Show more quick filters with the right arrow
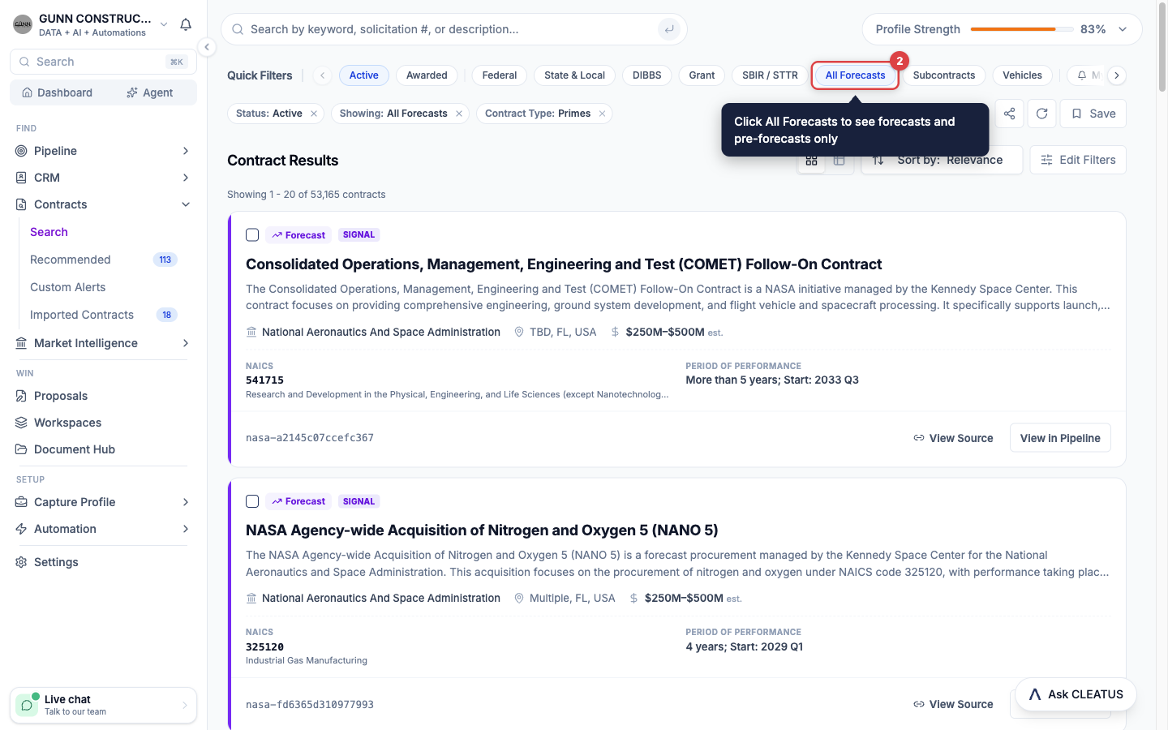 click(1117, 75)
